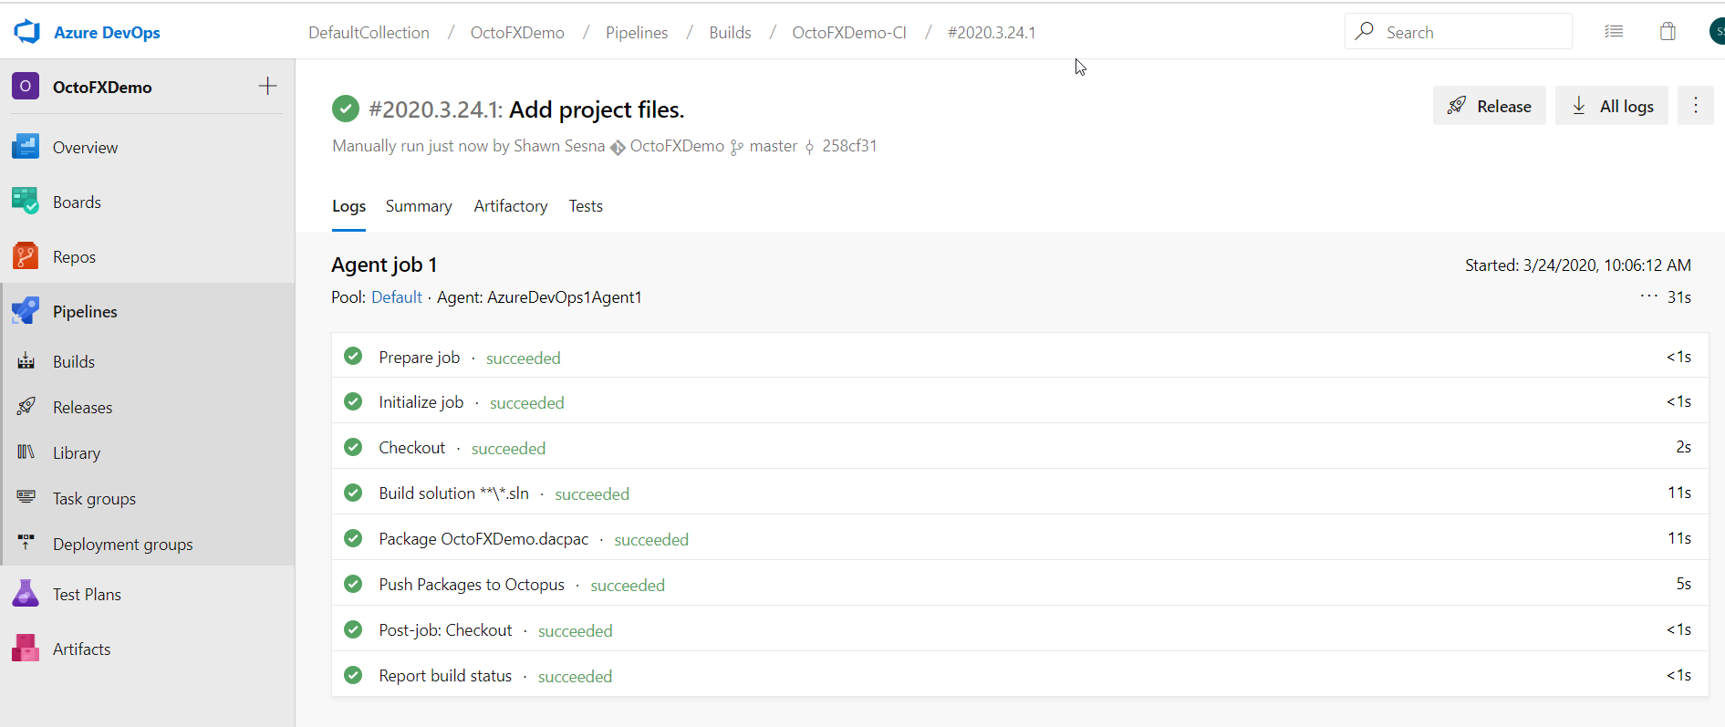Screen dimensions: 1725x727
Task: Open Agent job 1 ellipsis options
Action: (1648, 296)
